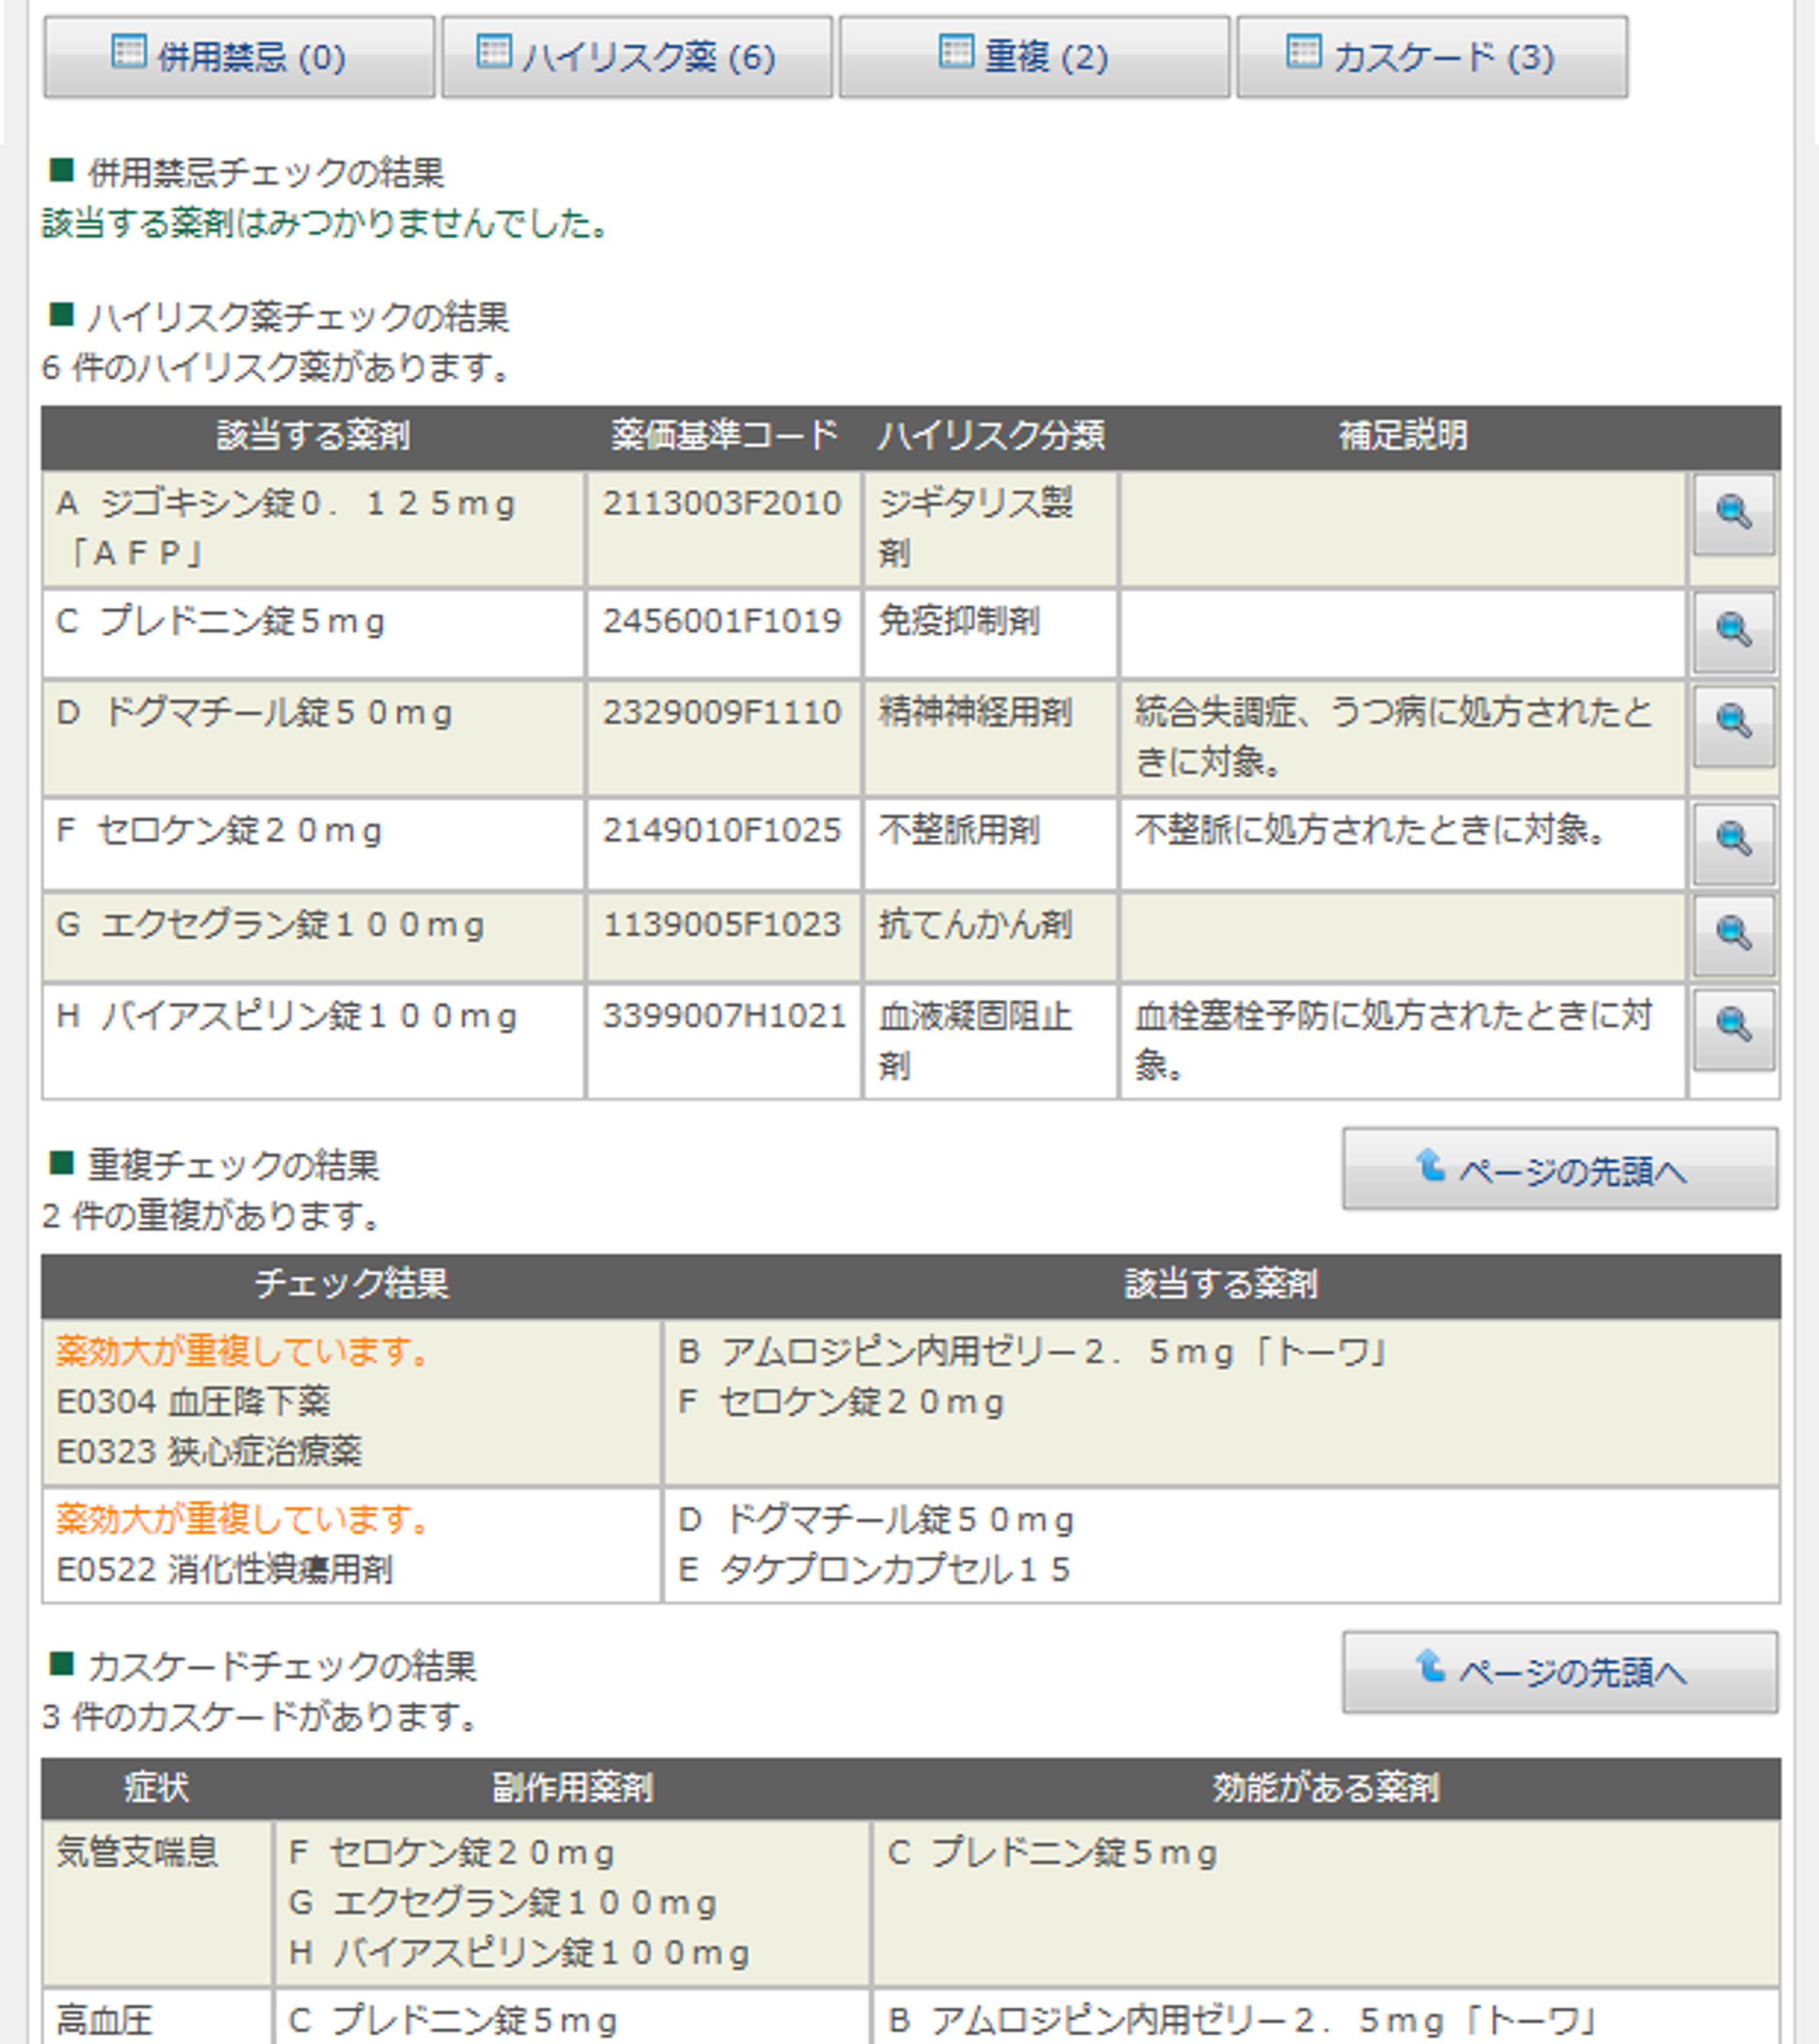
Task: Click 該当する薬剤 header in high-risk table
Action: tap(313, 436)
